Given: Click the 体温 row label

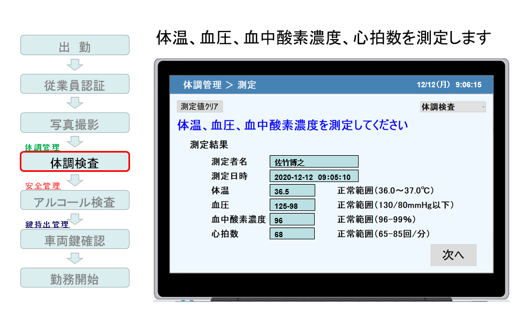Looking at the screenshot, I should (220, 191).
